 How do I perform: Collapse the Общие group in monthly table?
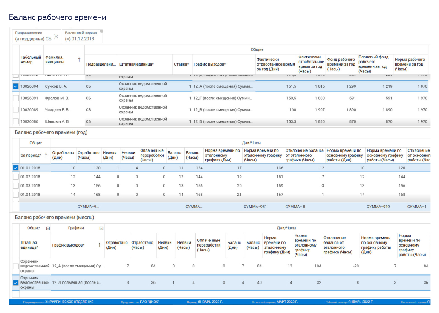48,228
